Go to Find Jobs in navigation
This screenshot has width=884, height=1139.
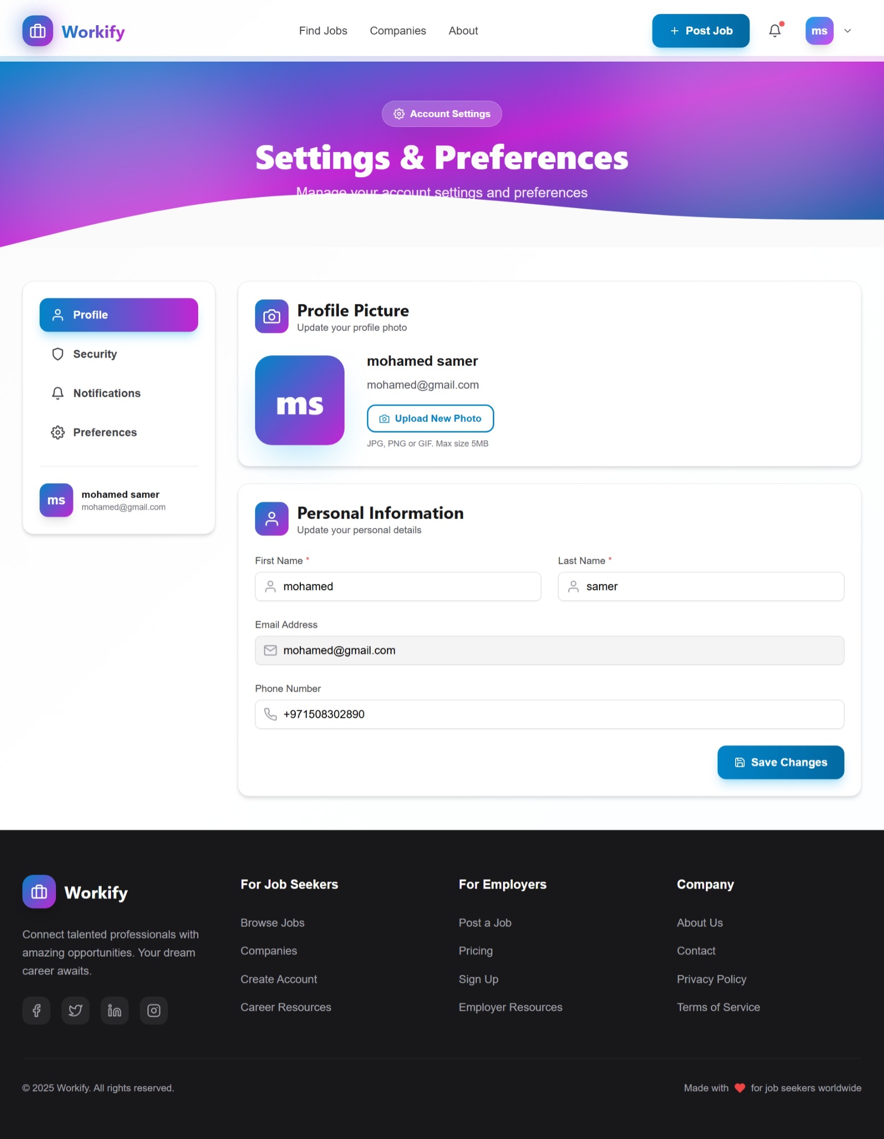click(x=322, y=31)
